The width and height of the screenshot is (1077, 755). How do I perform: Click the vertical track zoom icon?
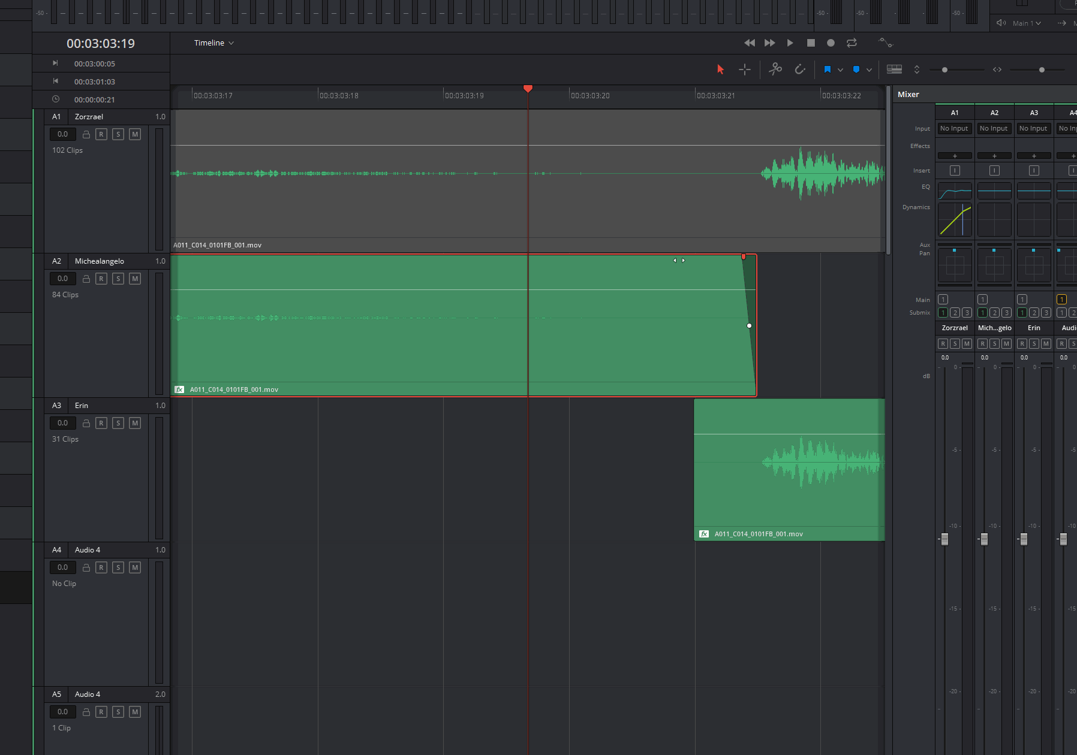pyautogui.click(x=917, y=70)
